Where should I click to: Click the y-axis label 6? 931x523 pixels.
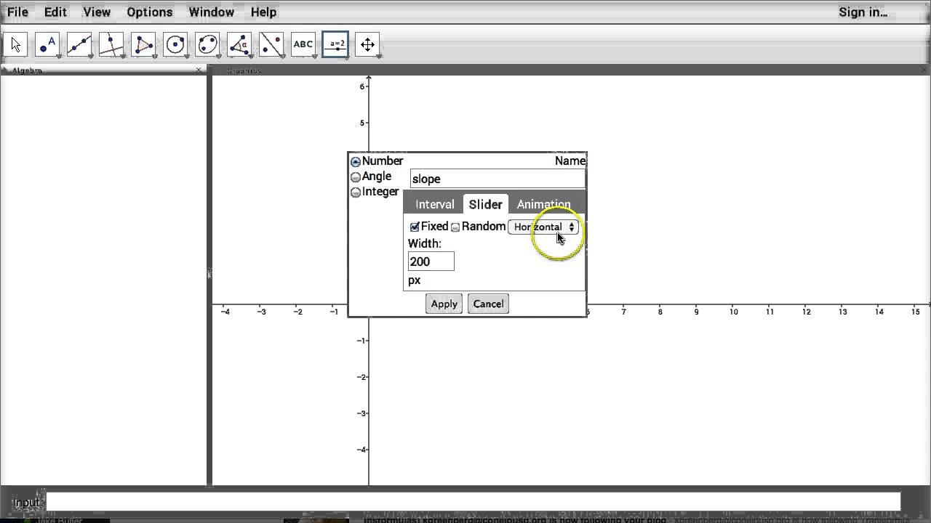[x=361, y=86]
